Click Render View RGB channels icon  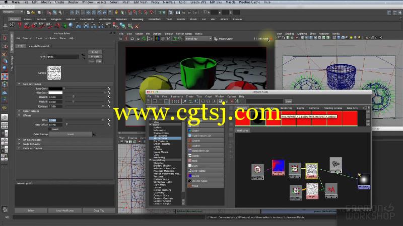(x=157, y=39)
